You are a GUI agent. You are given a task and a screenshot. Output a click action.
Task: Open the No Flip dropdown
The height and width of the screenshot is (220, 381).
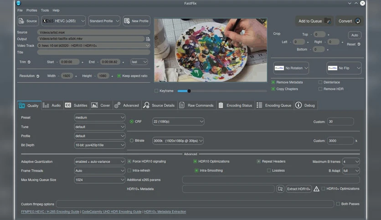[344, 68]
